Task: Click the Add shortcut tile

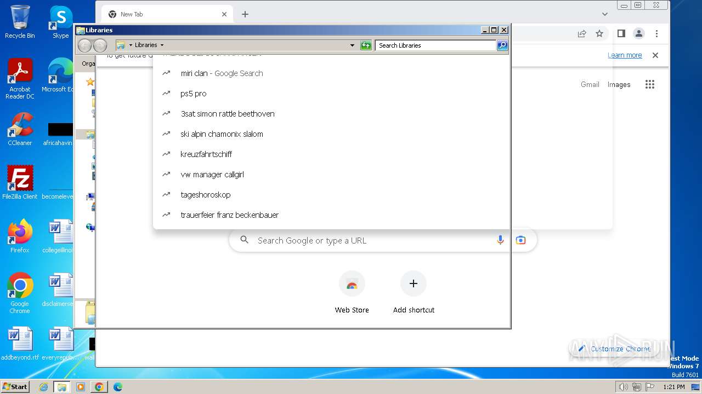Action: (x=414, y=292)
